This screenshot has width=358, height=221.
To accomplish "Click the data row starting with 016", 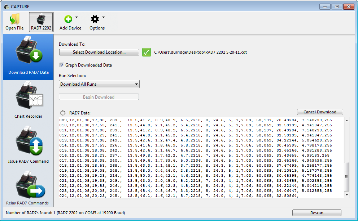I will (x=194, y=155).
